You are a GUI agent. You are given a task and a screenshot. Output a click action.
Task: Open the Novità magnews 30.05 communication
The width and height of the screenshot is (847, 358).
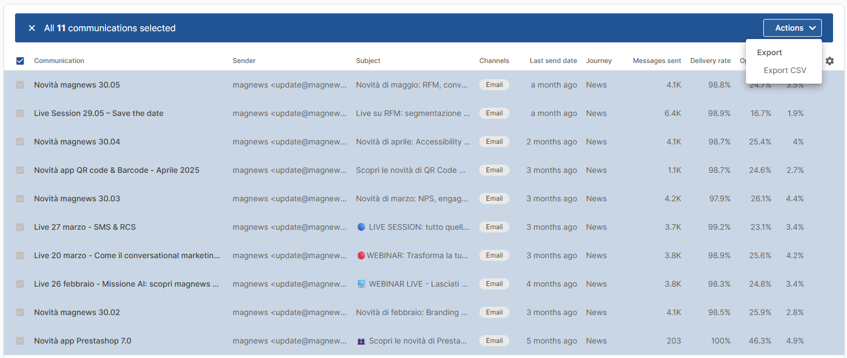click(77, 85)
